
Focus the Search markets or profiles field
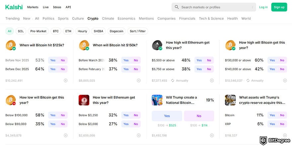click(x=214, y=7)
